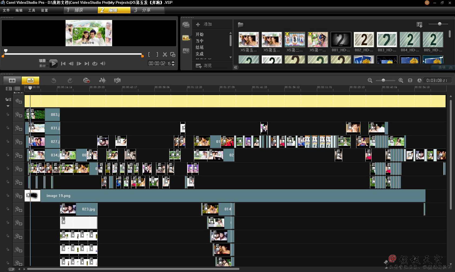
Task: Toggle ripple editing for timeline tracks
Action: pos(8,100)
